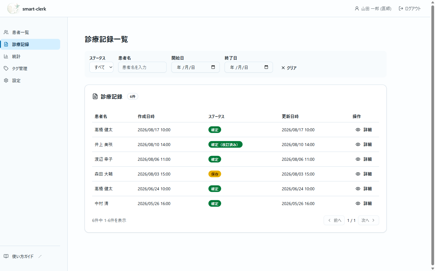435x271 pixels.
Task: Click the eye icon in 中村 清 row
Action: tap(358, 204)
